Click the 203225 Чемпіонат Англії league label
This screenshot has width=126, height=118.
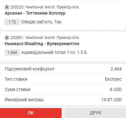pyautogui.click(x=45, y=7)
